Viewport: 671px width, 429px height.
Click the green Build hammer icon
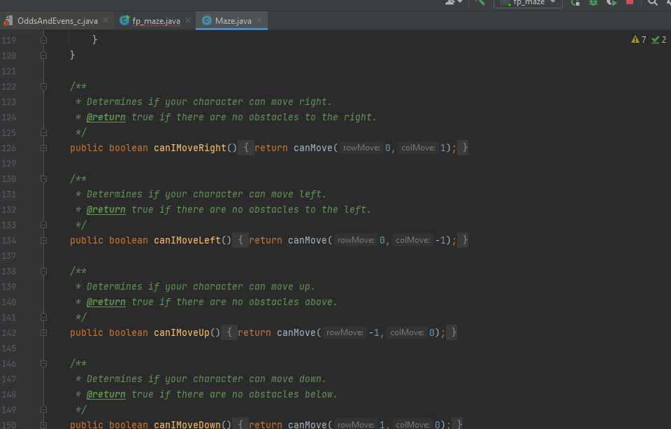coord(479,2)
